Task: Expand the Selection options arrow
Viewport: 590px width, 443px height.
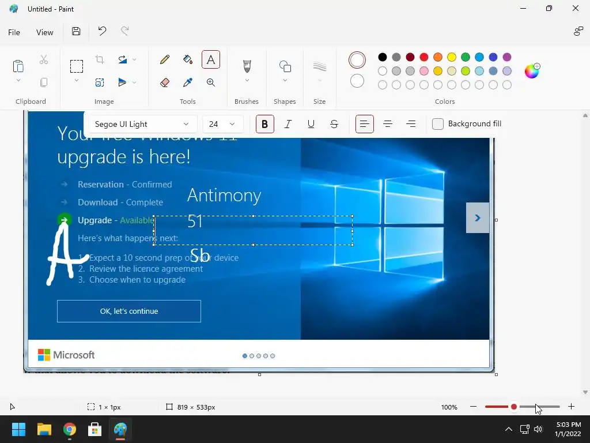Action: 77,80
